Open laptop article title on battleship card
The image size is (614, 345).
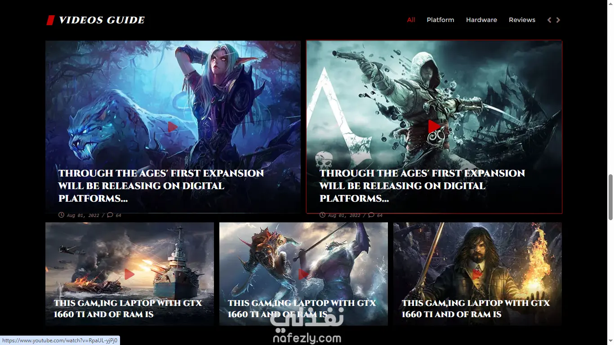128,309
